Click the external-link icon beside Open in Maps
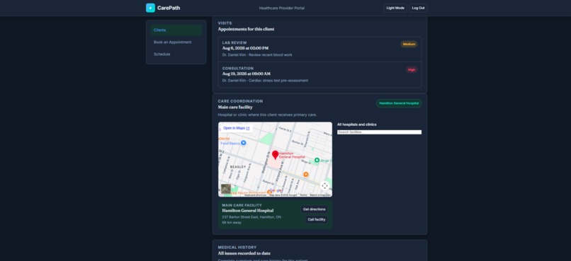This screenshot has height=261, width=571. coord(248,128)
